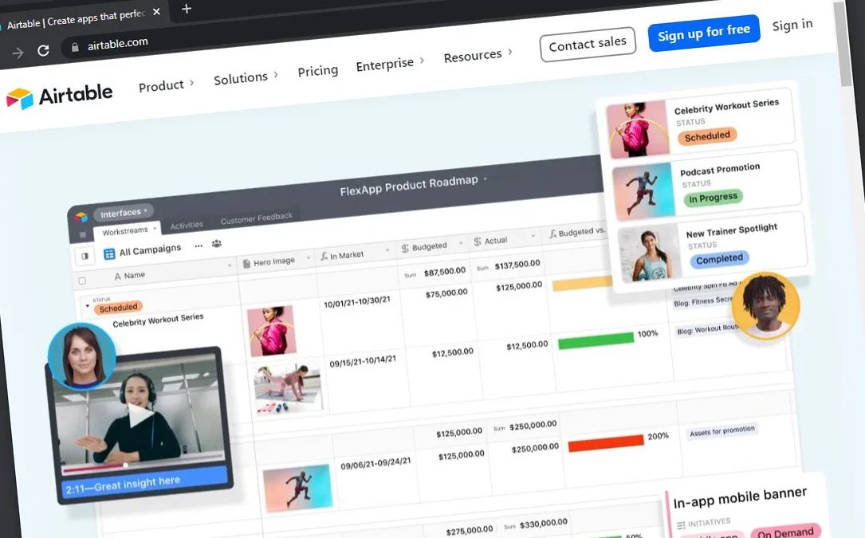
Task: Open the pink jacket hero image thumbnail
Action: 271,331
